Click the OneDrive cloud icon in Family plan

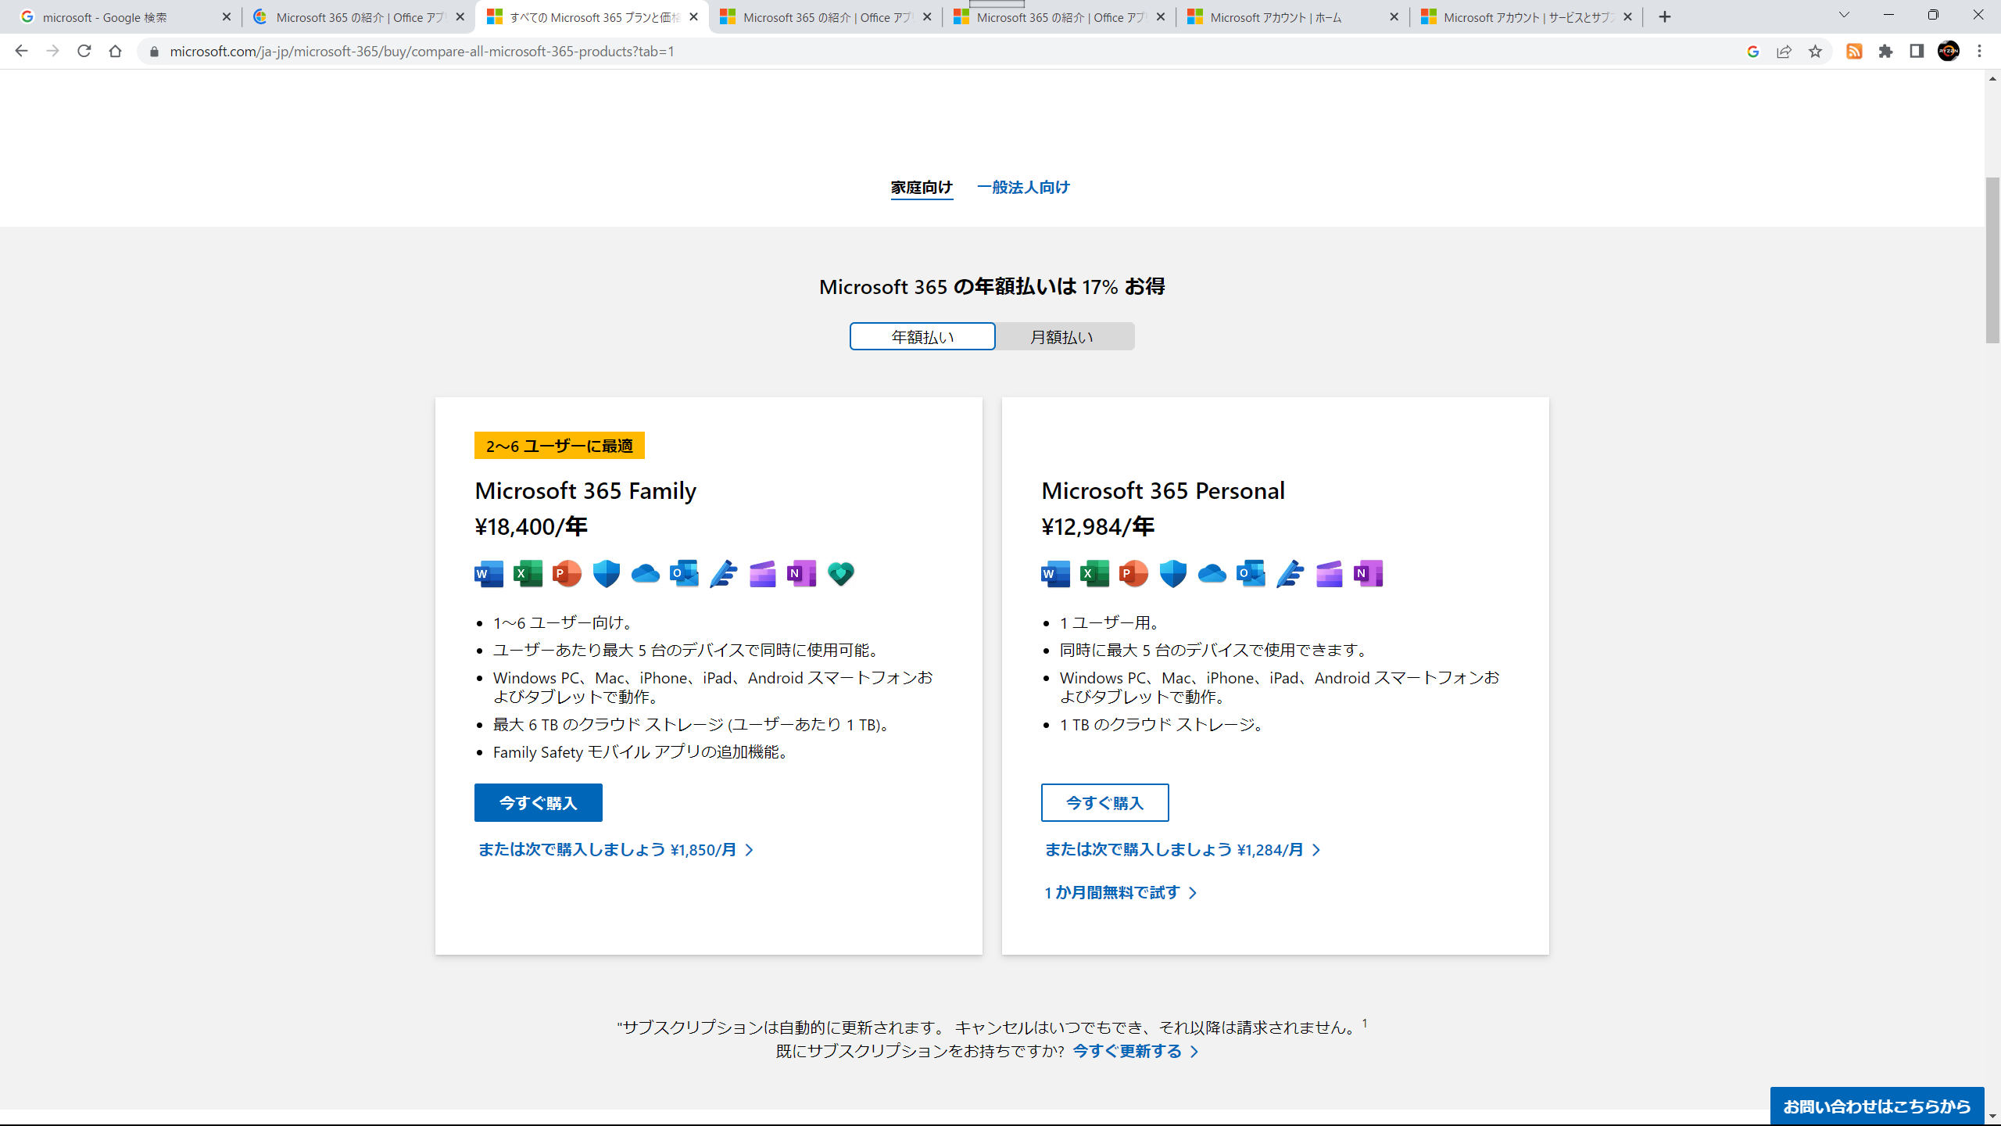click(x=646, y=574)
